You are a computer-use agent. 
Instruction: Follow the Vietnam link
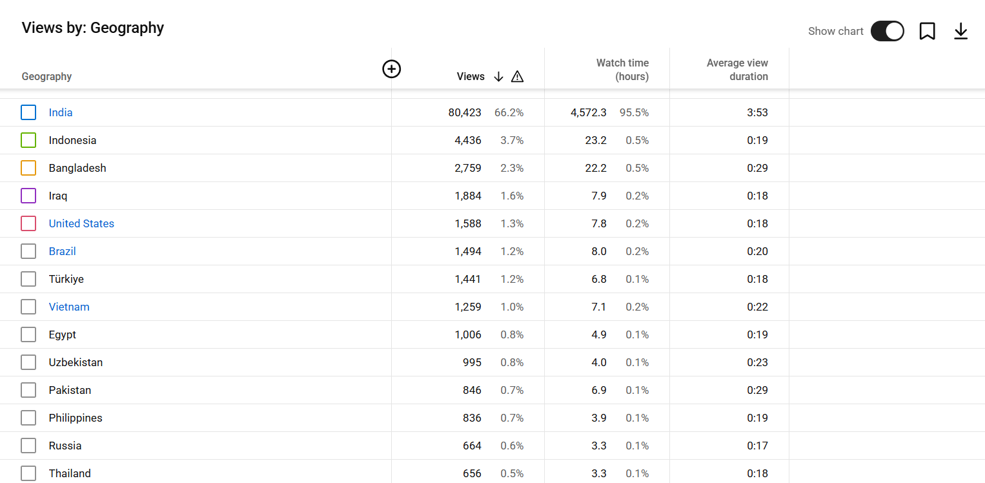[69, 307]
